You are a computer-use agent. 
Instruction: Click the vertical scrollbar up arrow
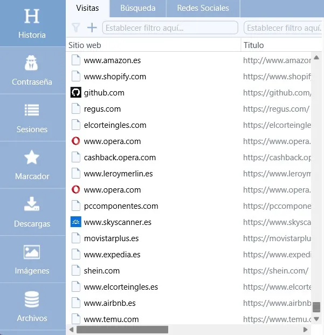(316, 57)
